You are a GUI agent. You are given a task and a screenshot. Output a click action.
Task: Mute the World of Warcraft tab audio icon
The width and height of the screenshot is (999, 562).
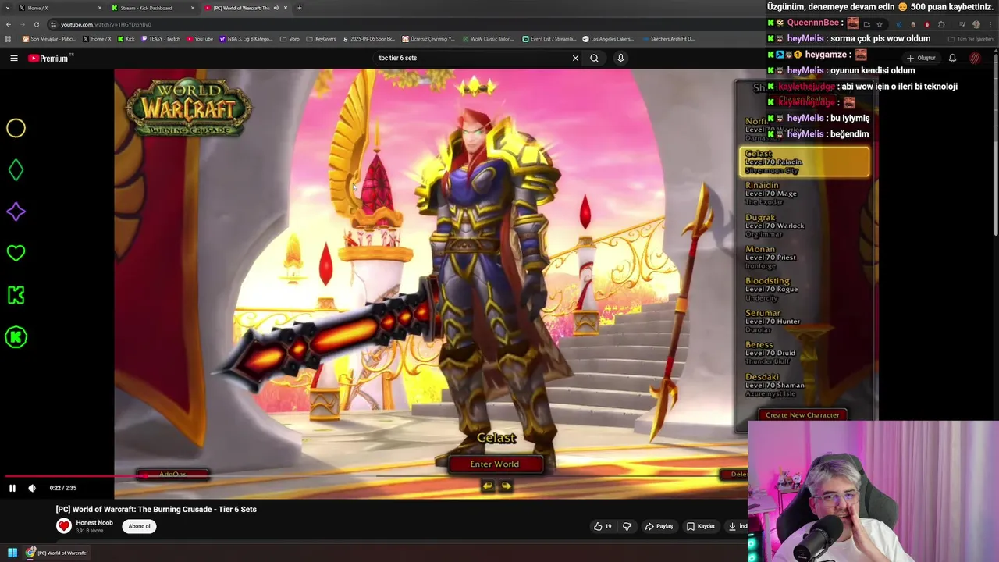(276, 8)
